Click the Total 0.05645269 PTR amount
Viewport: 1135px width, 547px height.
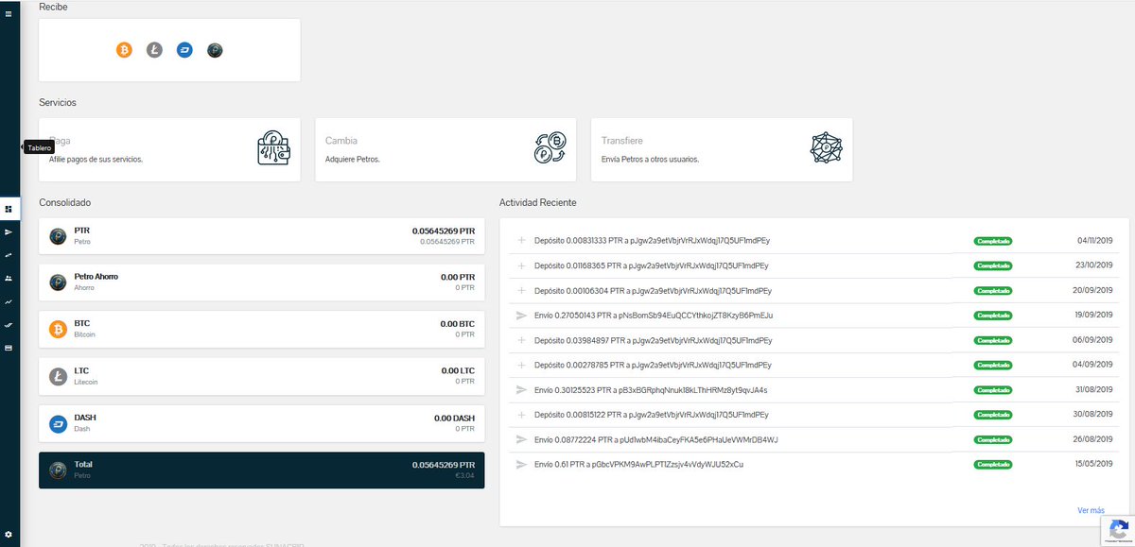point(444,465)
